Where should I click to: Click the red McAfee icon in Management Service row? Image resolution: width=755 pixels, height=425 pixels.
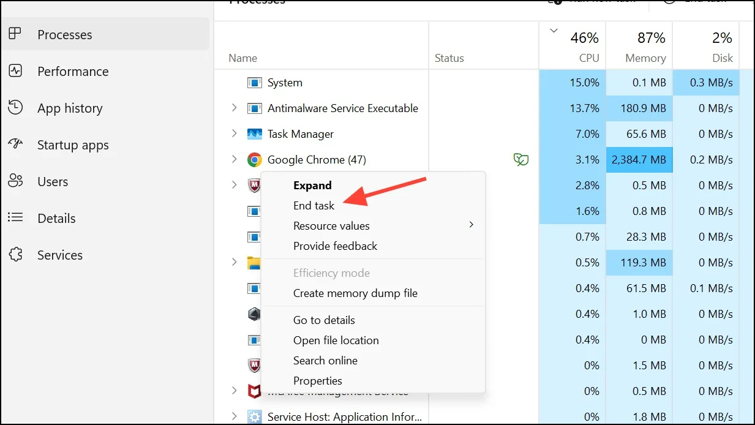[254, 391]
